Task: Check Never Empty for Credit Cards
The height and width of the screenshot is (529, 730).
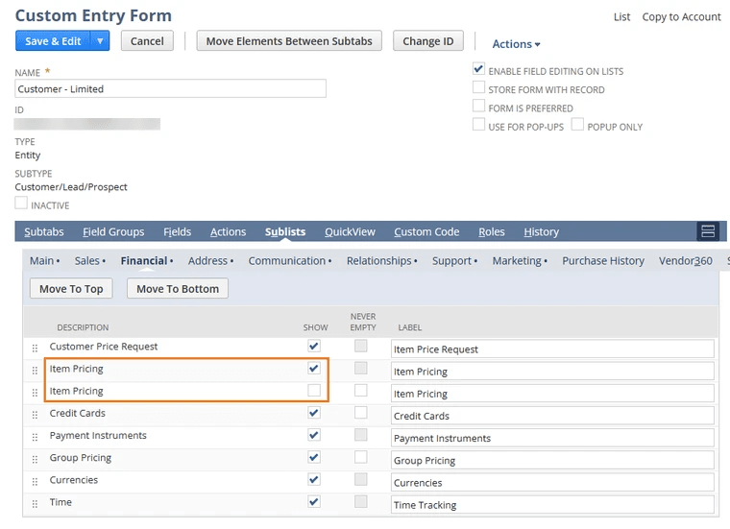Action: (361, 412)
